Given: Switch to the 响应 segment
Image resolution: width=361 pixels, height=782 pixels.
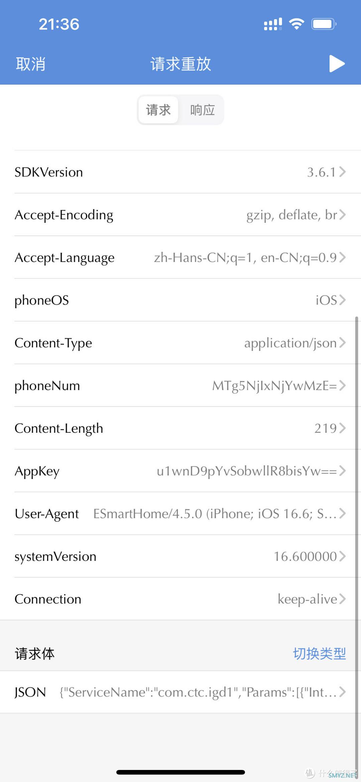Looking at the screenshot, I should pos(202,110).
